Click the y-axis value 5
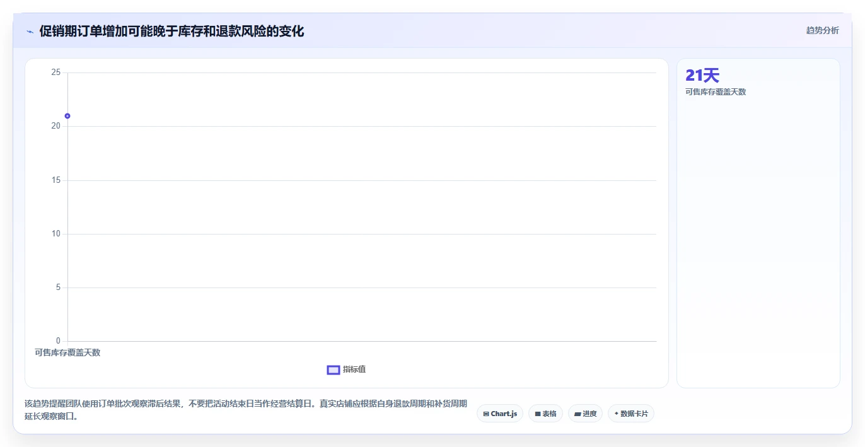 [x=58, y=287]
